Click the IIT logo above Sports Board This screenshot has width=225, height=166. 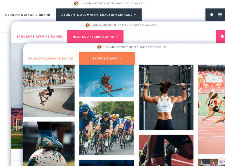coord(99,47)
